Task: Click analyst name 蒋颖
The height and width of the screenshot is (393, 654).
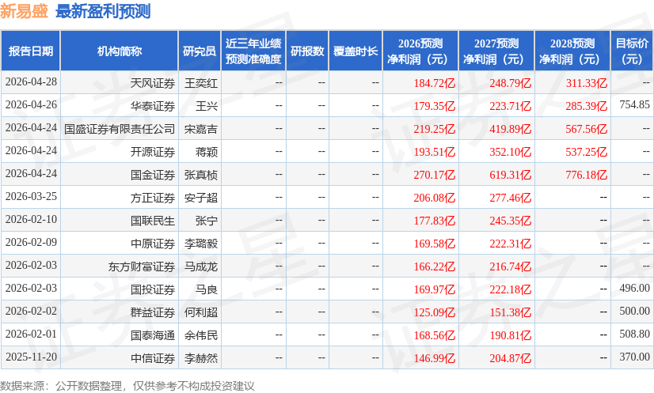Action: (x=207, y=152)
